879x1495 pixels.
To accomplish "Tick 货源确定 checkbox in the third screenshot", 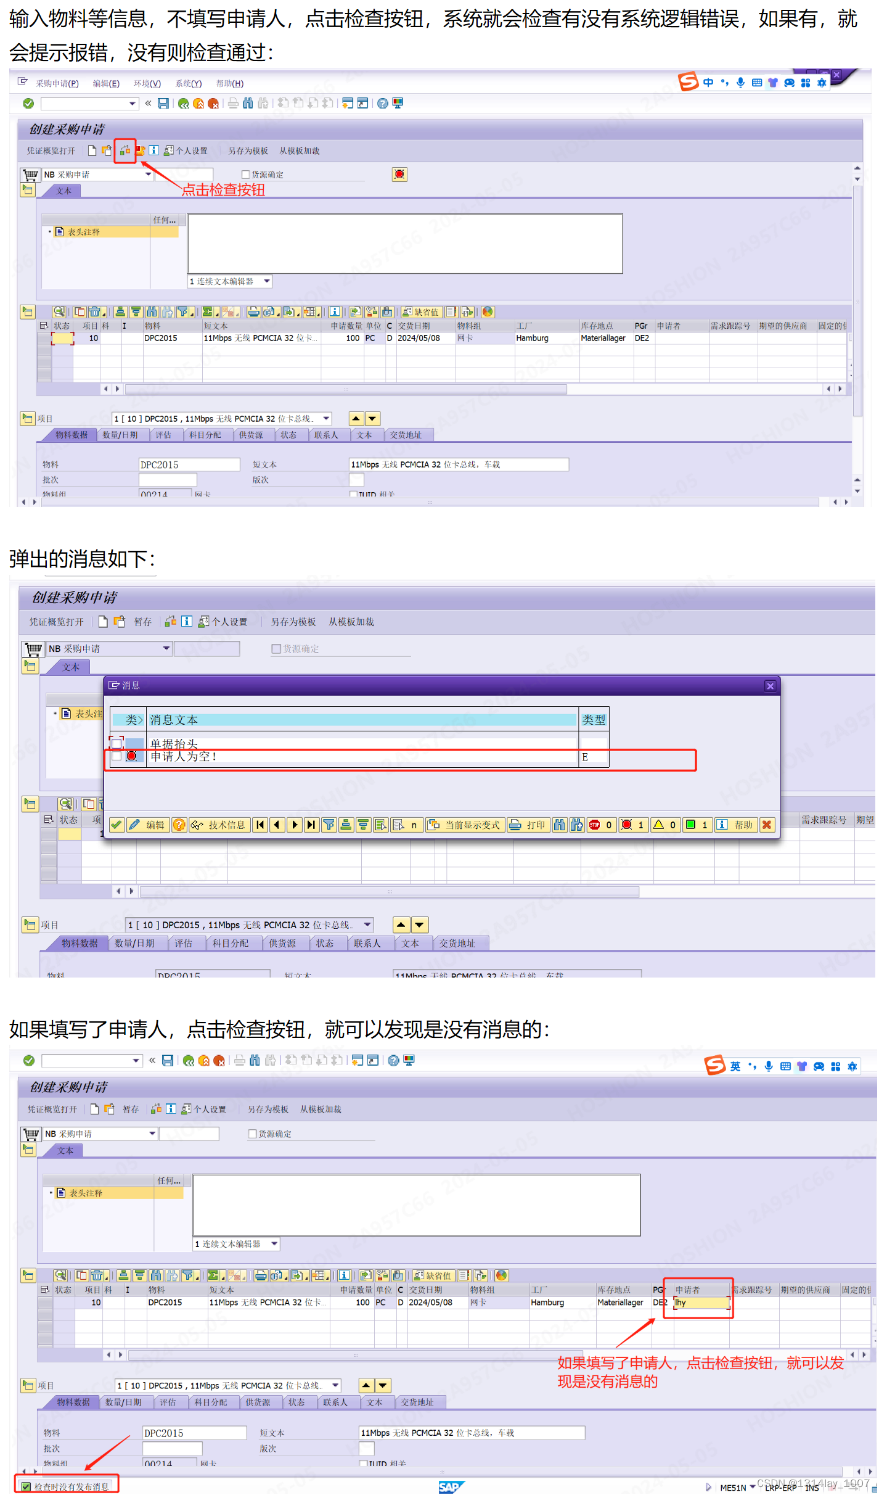I will (x=252, y=1134).
